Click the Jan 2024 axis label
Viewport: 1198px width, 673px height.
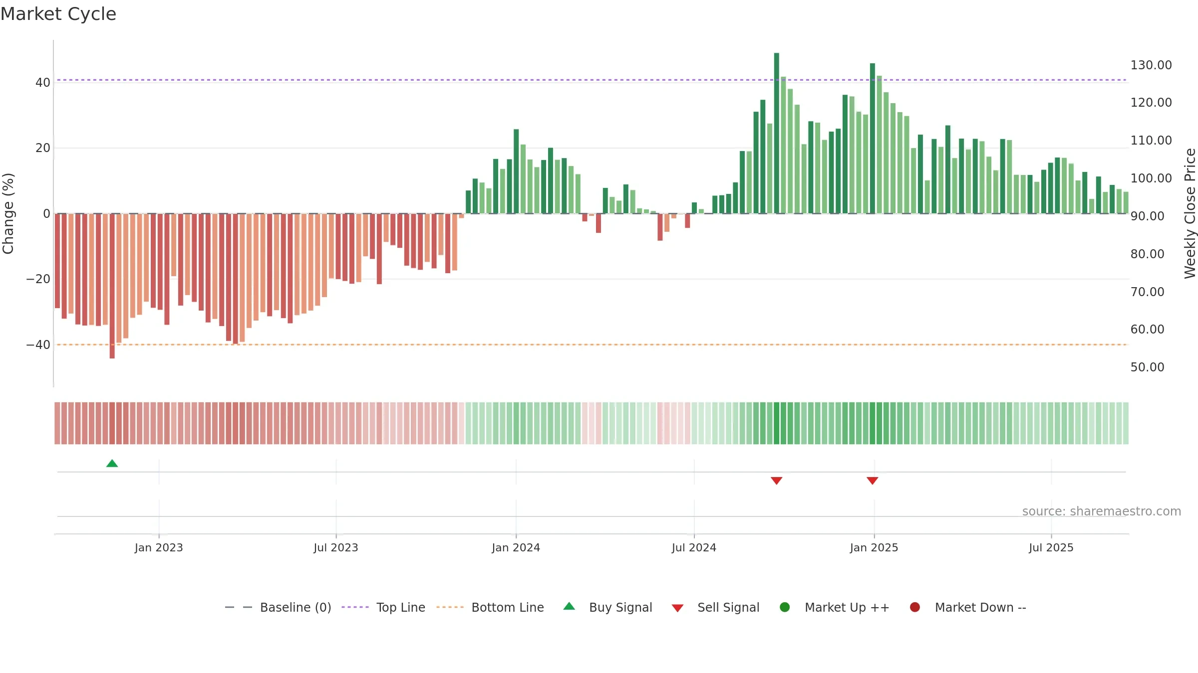tap(516, 547)
